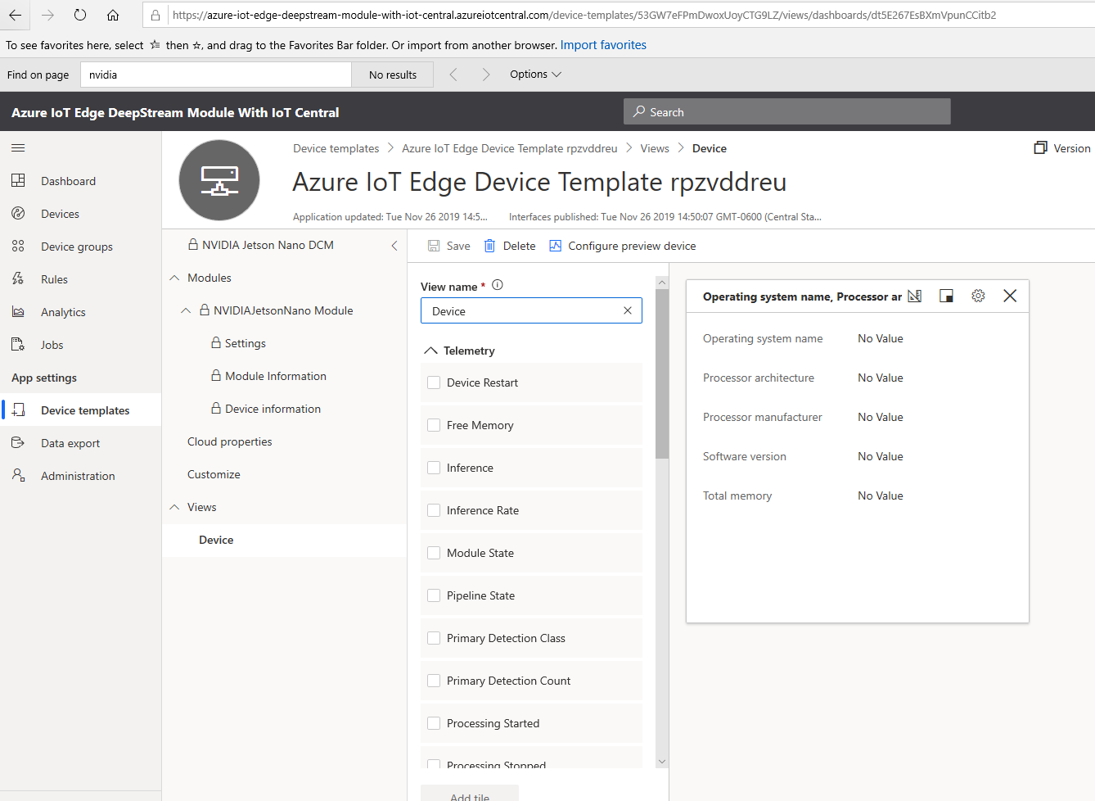Click Azure IoT Edge Device Template breadcrumb
Screen dimensions: 1095x801
click(510, 148)
